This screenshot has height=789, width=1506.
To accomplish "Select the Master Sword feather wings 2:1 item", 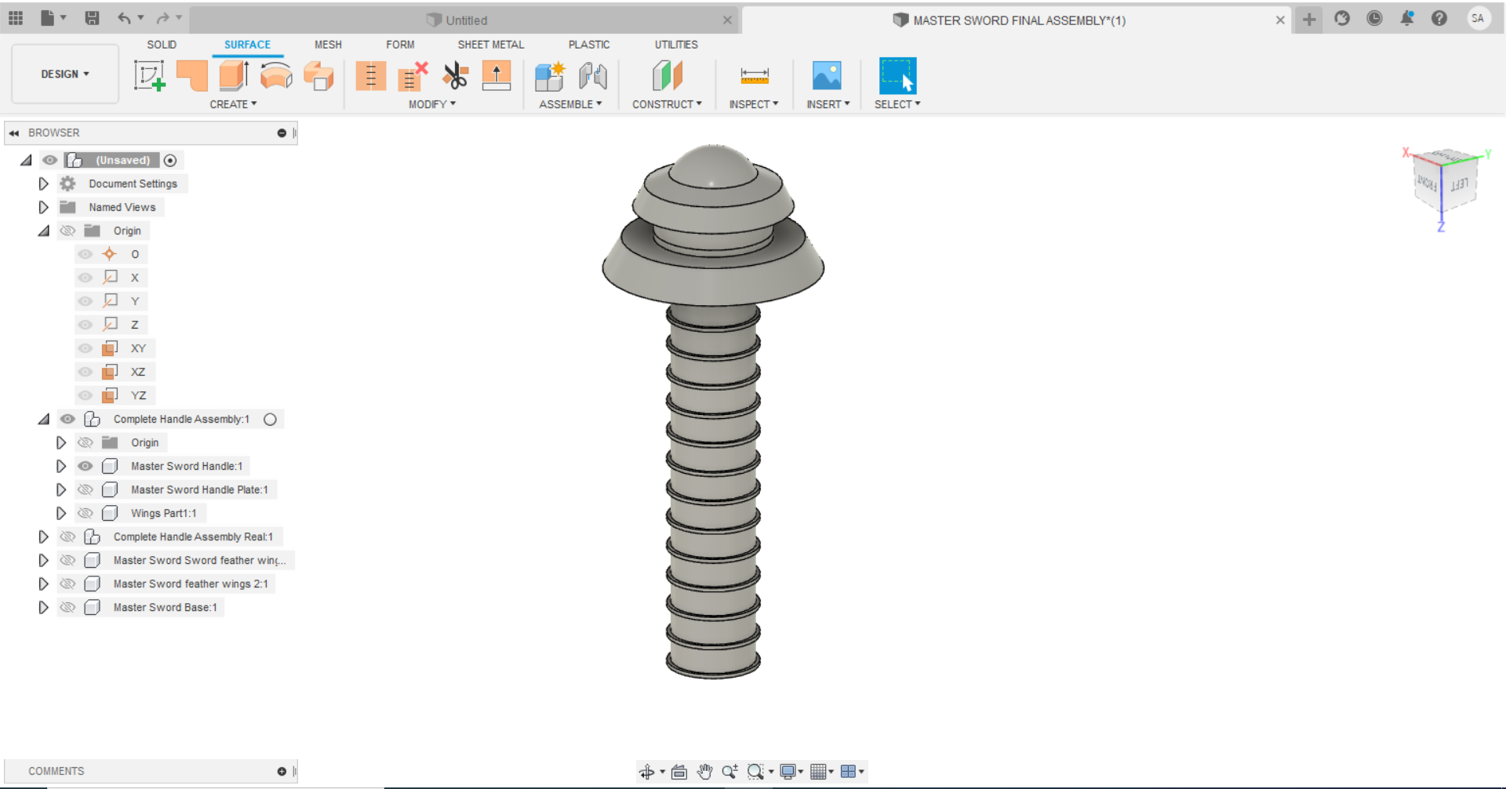I will (191, 584).
